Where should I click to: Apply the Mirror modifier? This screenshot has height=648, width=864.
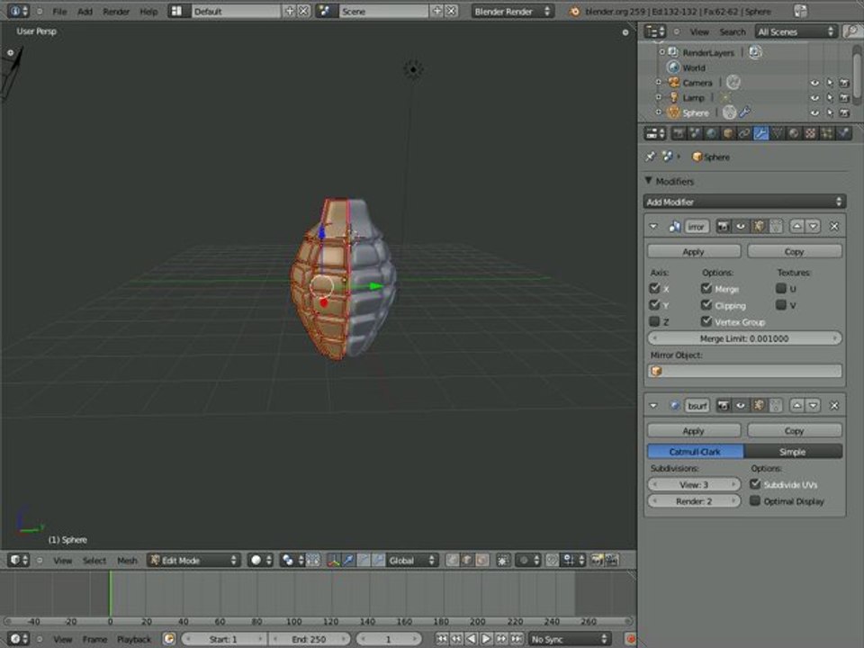tap(694, 251)
